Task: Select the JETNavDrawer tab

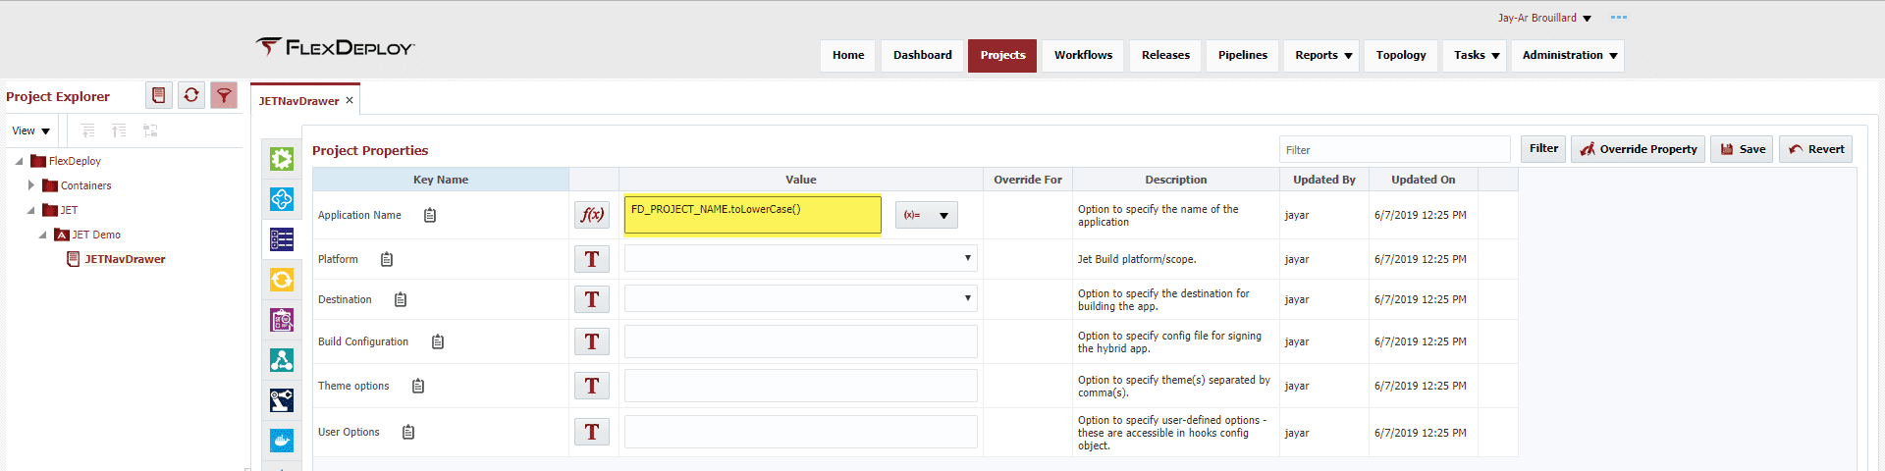Action: tap(298, 101)
